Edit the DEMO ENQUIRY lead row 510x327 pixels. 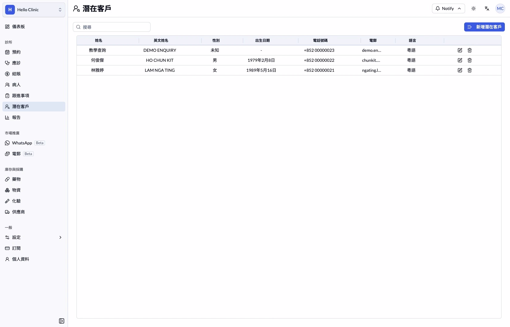(460, 50)
